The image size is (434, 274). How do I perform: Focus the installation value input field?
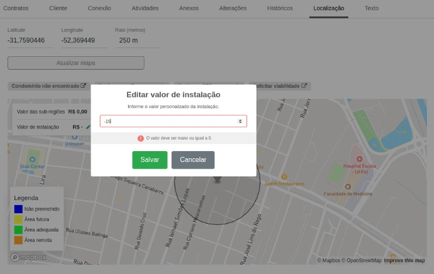(173, 121)
